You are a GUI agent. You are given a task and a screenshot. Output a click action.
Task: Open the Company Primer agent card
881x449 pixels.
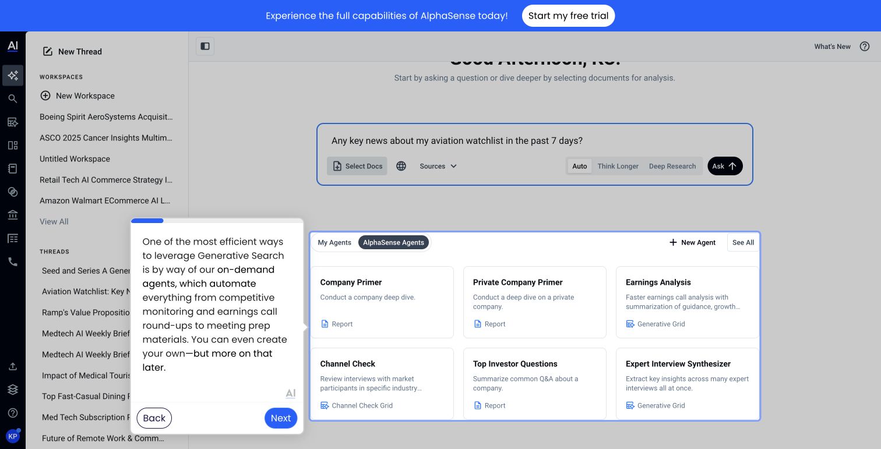pos(382,302)
